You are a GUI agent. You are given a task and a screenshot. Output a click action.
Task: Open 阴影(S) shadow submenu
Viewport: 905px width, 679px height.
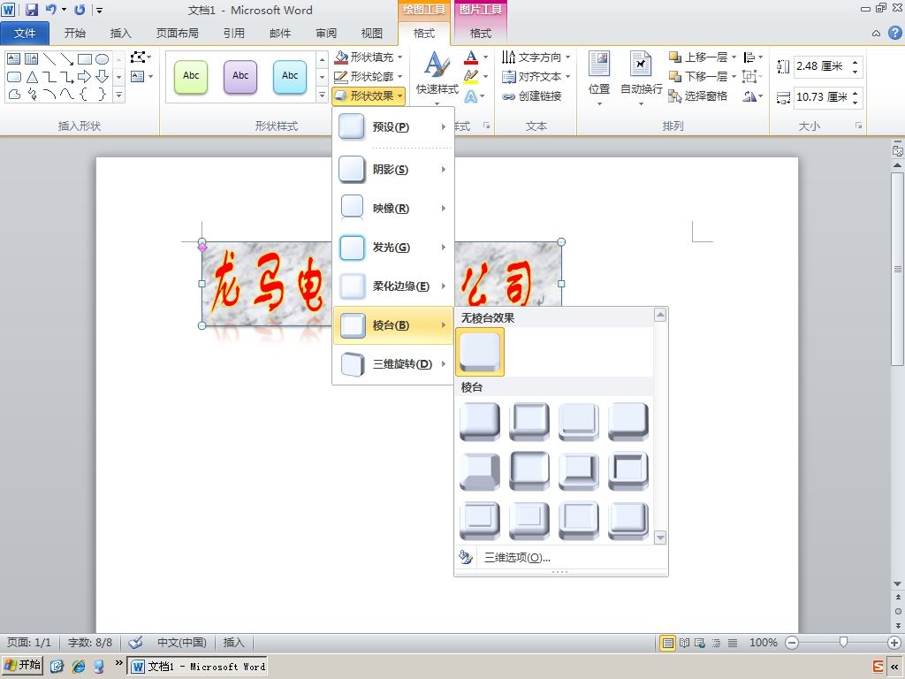coord(392,169)
